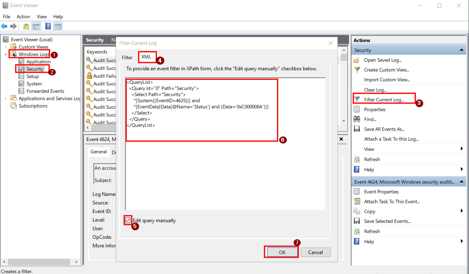The width and height of the screenshot is (469, 274).
Task: Open the Help toolbar icon
Action: coord(48,26)
